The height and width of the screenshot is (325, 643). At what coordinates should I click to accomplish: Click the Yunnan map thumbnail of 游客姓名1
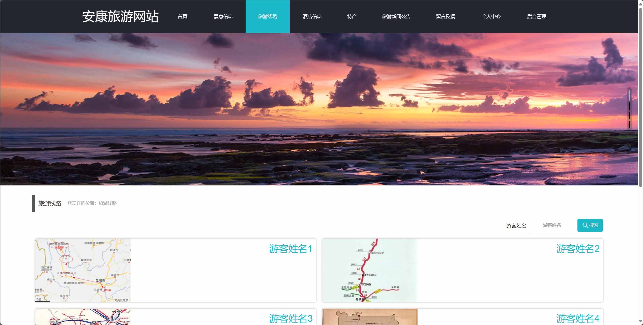pyautogui.click(x=83, y=270)
